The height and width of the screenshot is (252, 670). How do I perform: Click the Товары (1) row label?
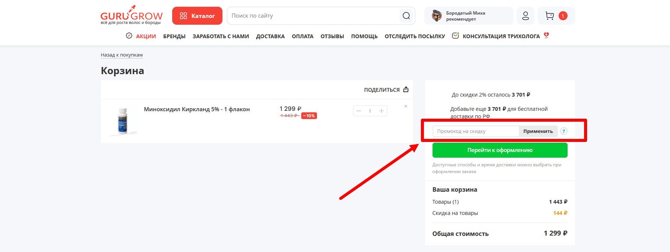[x=445, y=202]
